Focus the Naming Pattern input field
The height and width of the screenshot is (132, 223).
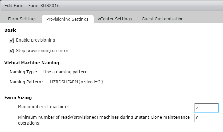pyautogui.click(x=77, y=82)
